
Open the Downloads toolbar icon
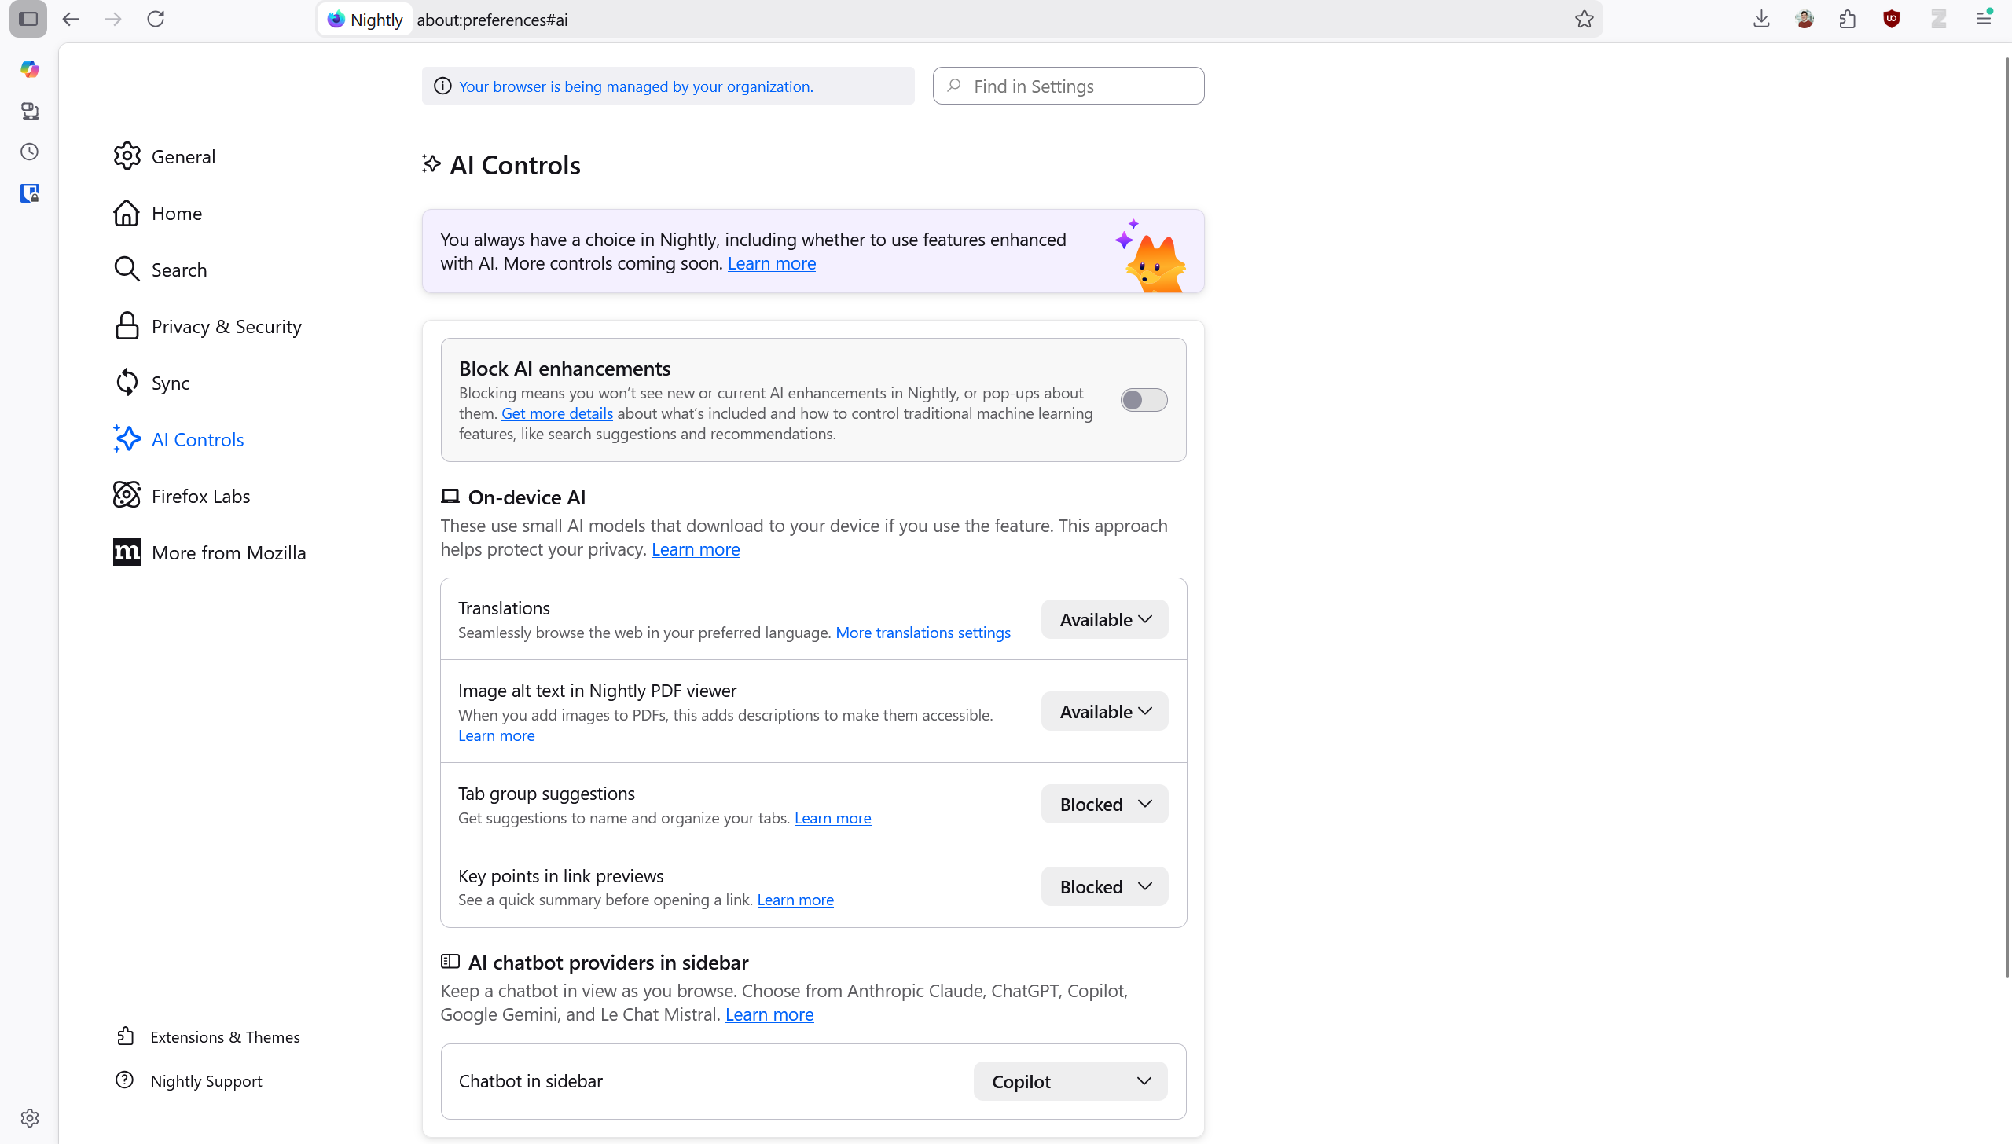point(1761,19)
